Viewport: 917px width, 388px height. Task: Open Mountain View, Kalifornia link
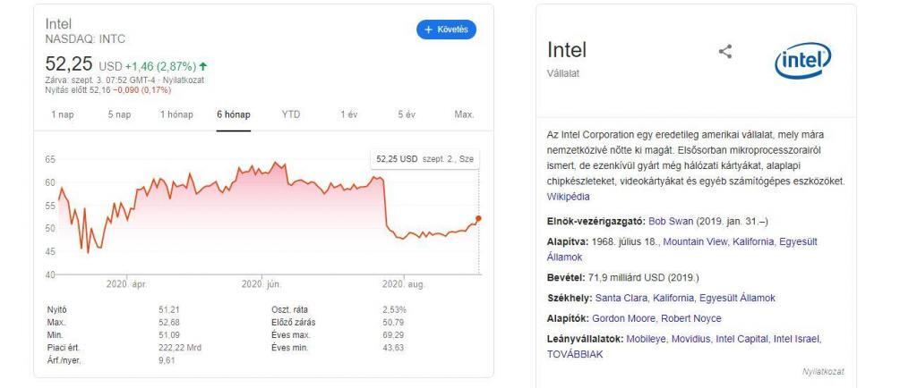(686, 241)
